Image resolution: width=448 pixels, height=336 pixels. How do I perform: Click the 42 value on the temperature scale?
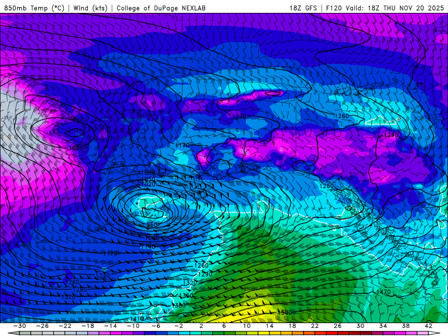pos(428,326)
